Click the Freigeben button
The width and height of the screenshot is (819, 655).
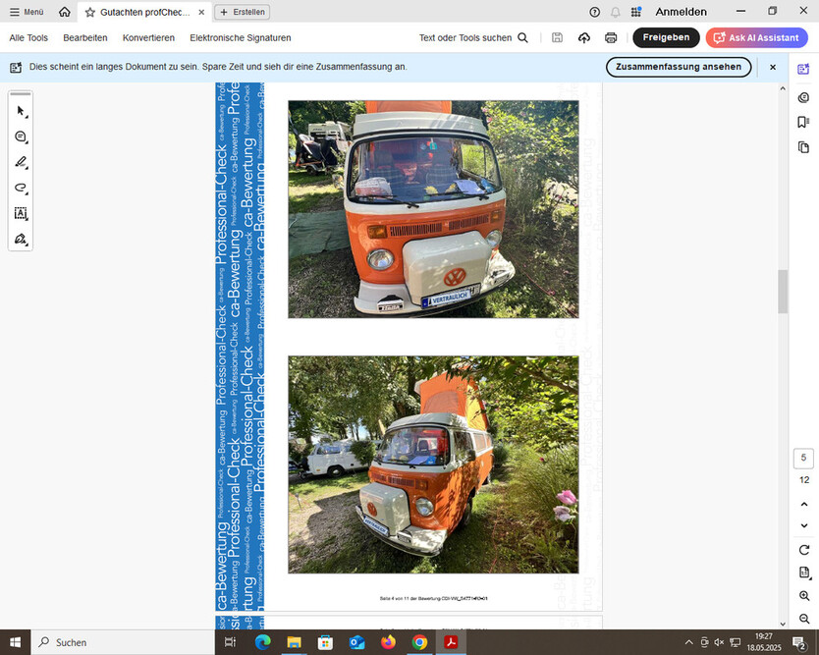click(x=666, y=36)
